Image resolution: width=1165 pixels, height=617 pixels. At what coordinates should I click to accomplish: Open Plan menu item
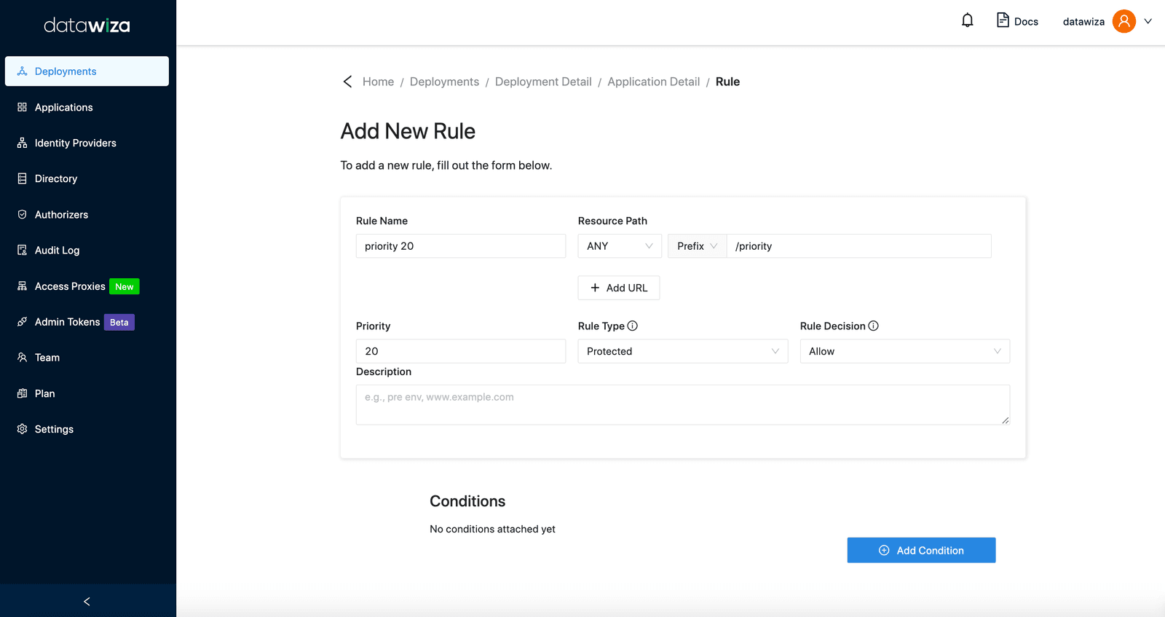pyautogui.click(x=87, y=393)
